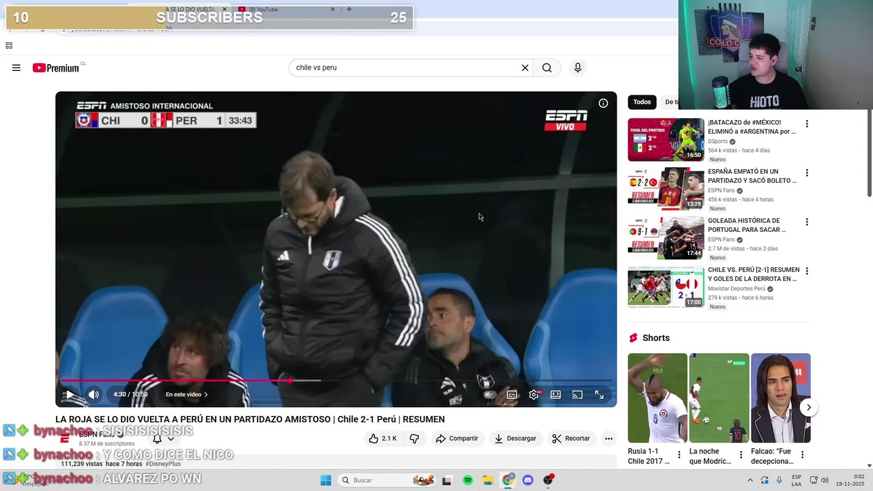Viewport: 873px width, 491px height.
Task: Open options for Goleada histórica de Portugal video
Action: (807, 222)
